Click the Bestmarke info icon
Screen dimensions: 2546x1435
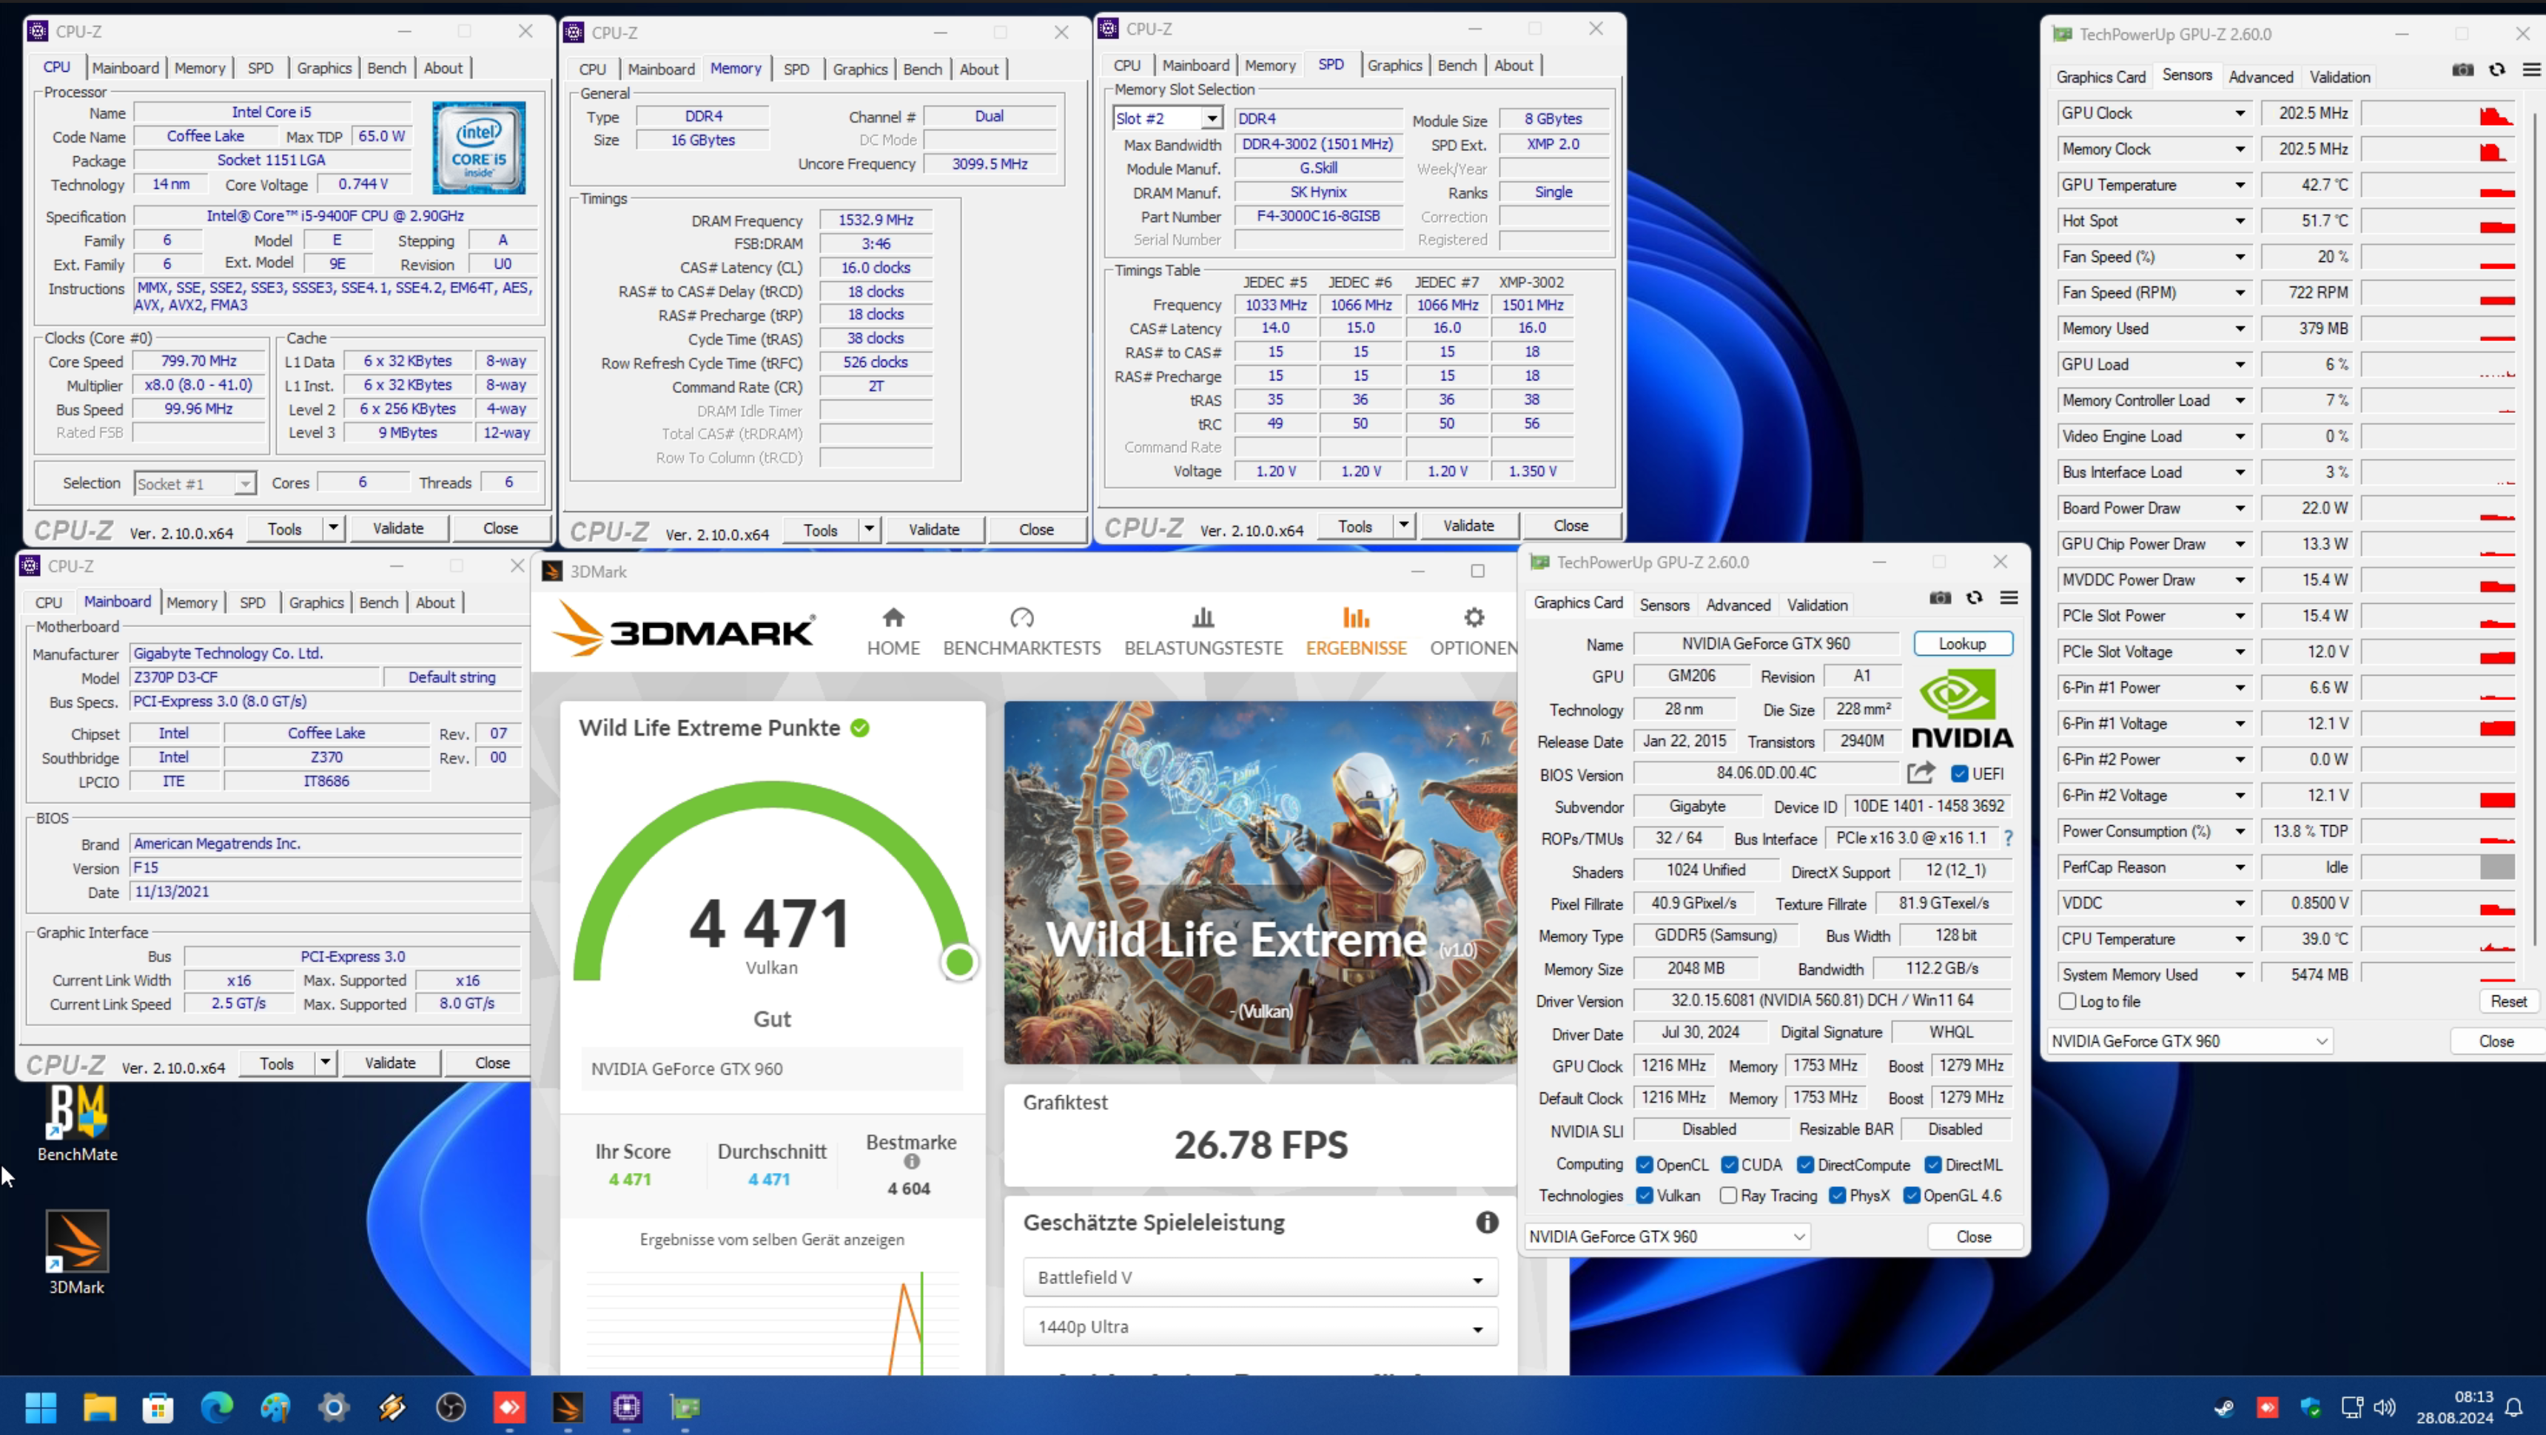click(x=911, y=1162)
